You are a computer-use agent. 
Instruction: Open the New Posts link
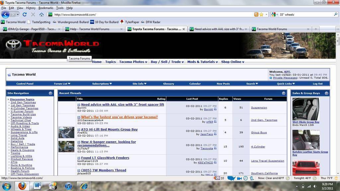(x=223, y=84)
